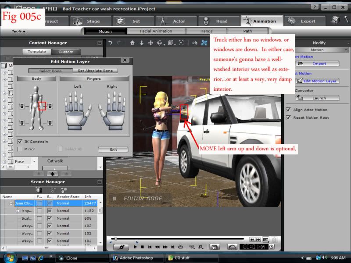The height and width of the screenshot is (263, 351).
Task: Click the downward arrow toolbar icon
Action: [141, 43]
